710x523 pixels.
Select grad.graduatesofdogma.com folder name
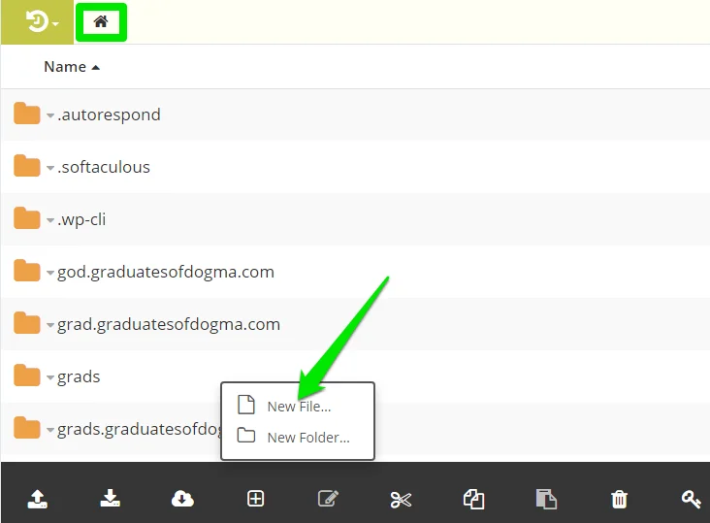pyautogui.click(x=169, y=325)
